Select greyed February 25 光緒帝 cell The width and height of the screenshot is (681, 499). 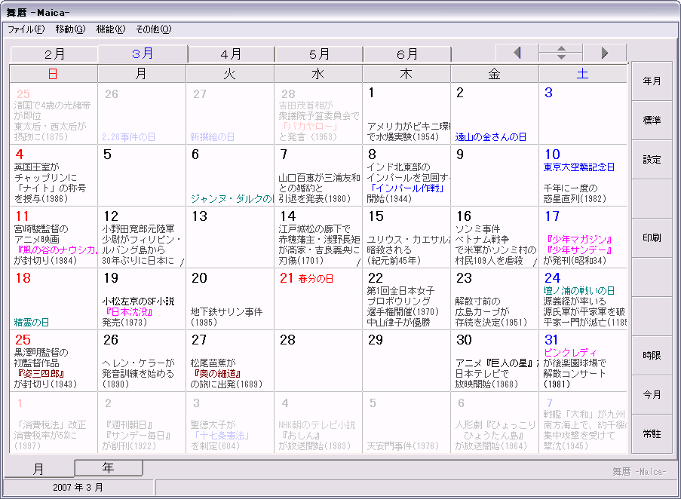[x=54, y=114]
